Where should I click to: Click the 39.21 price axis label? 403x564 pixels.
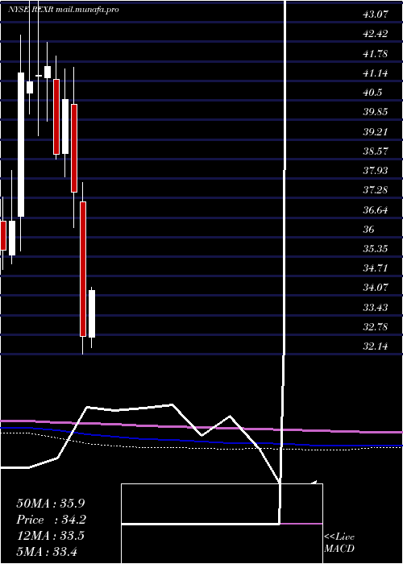[376, 132]
